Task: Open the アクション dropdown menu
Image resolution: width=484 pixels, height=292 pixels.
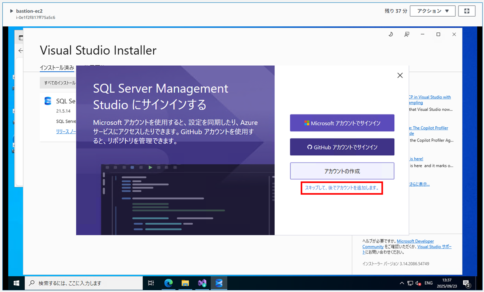Action: coord(433,11)
